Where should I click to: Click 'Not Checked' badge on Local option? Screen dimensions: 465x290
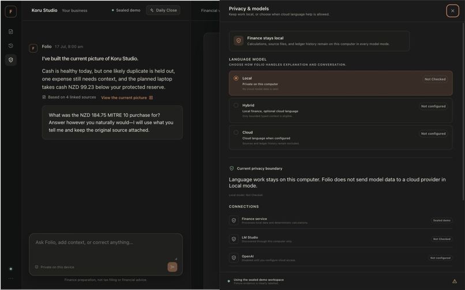click(x=435, y=79)
